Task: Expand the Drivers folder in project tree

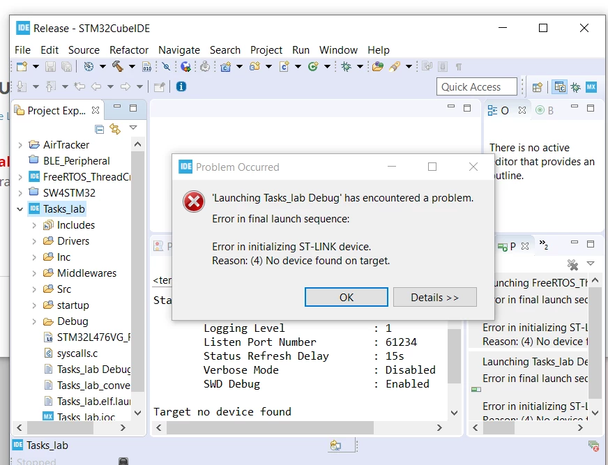Action: (x=34, y=241)
